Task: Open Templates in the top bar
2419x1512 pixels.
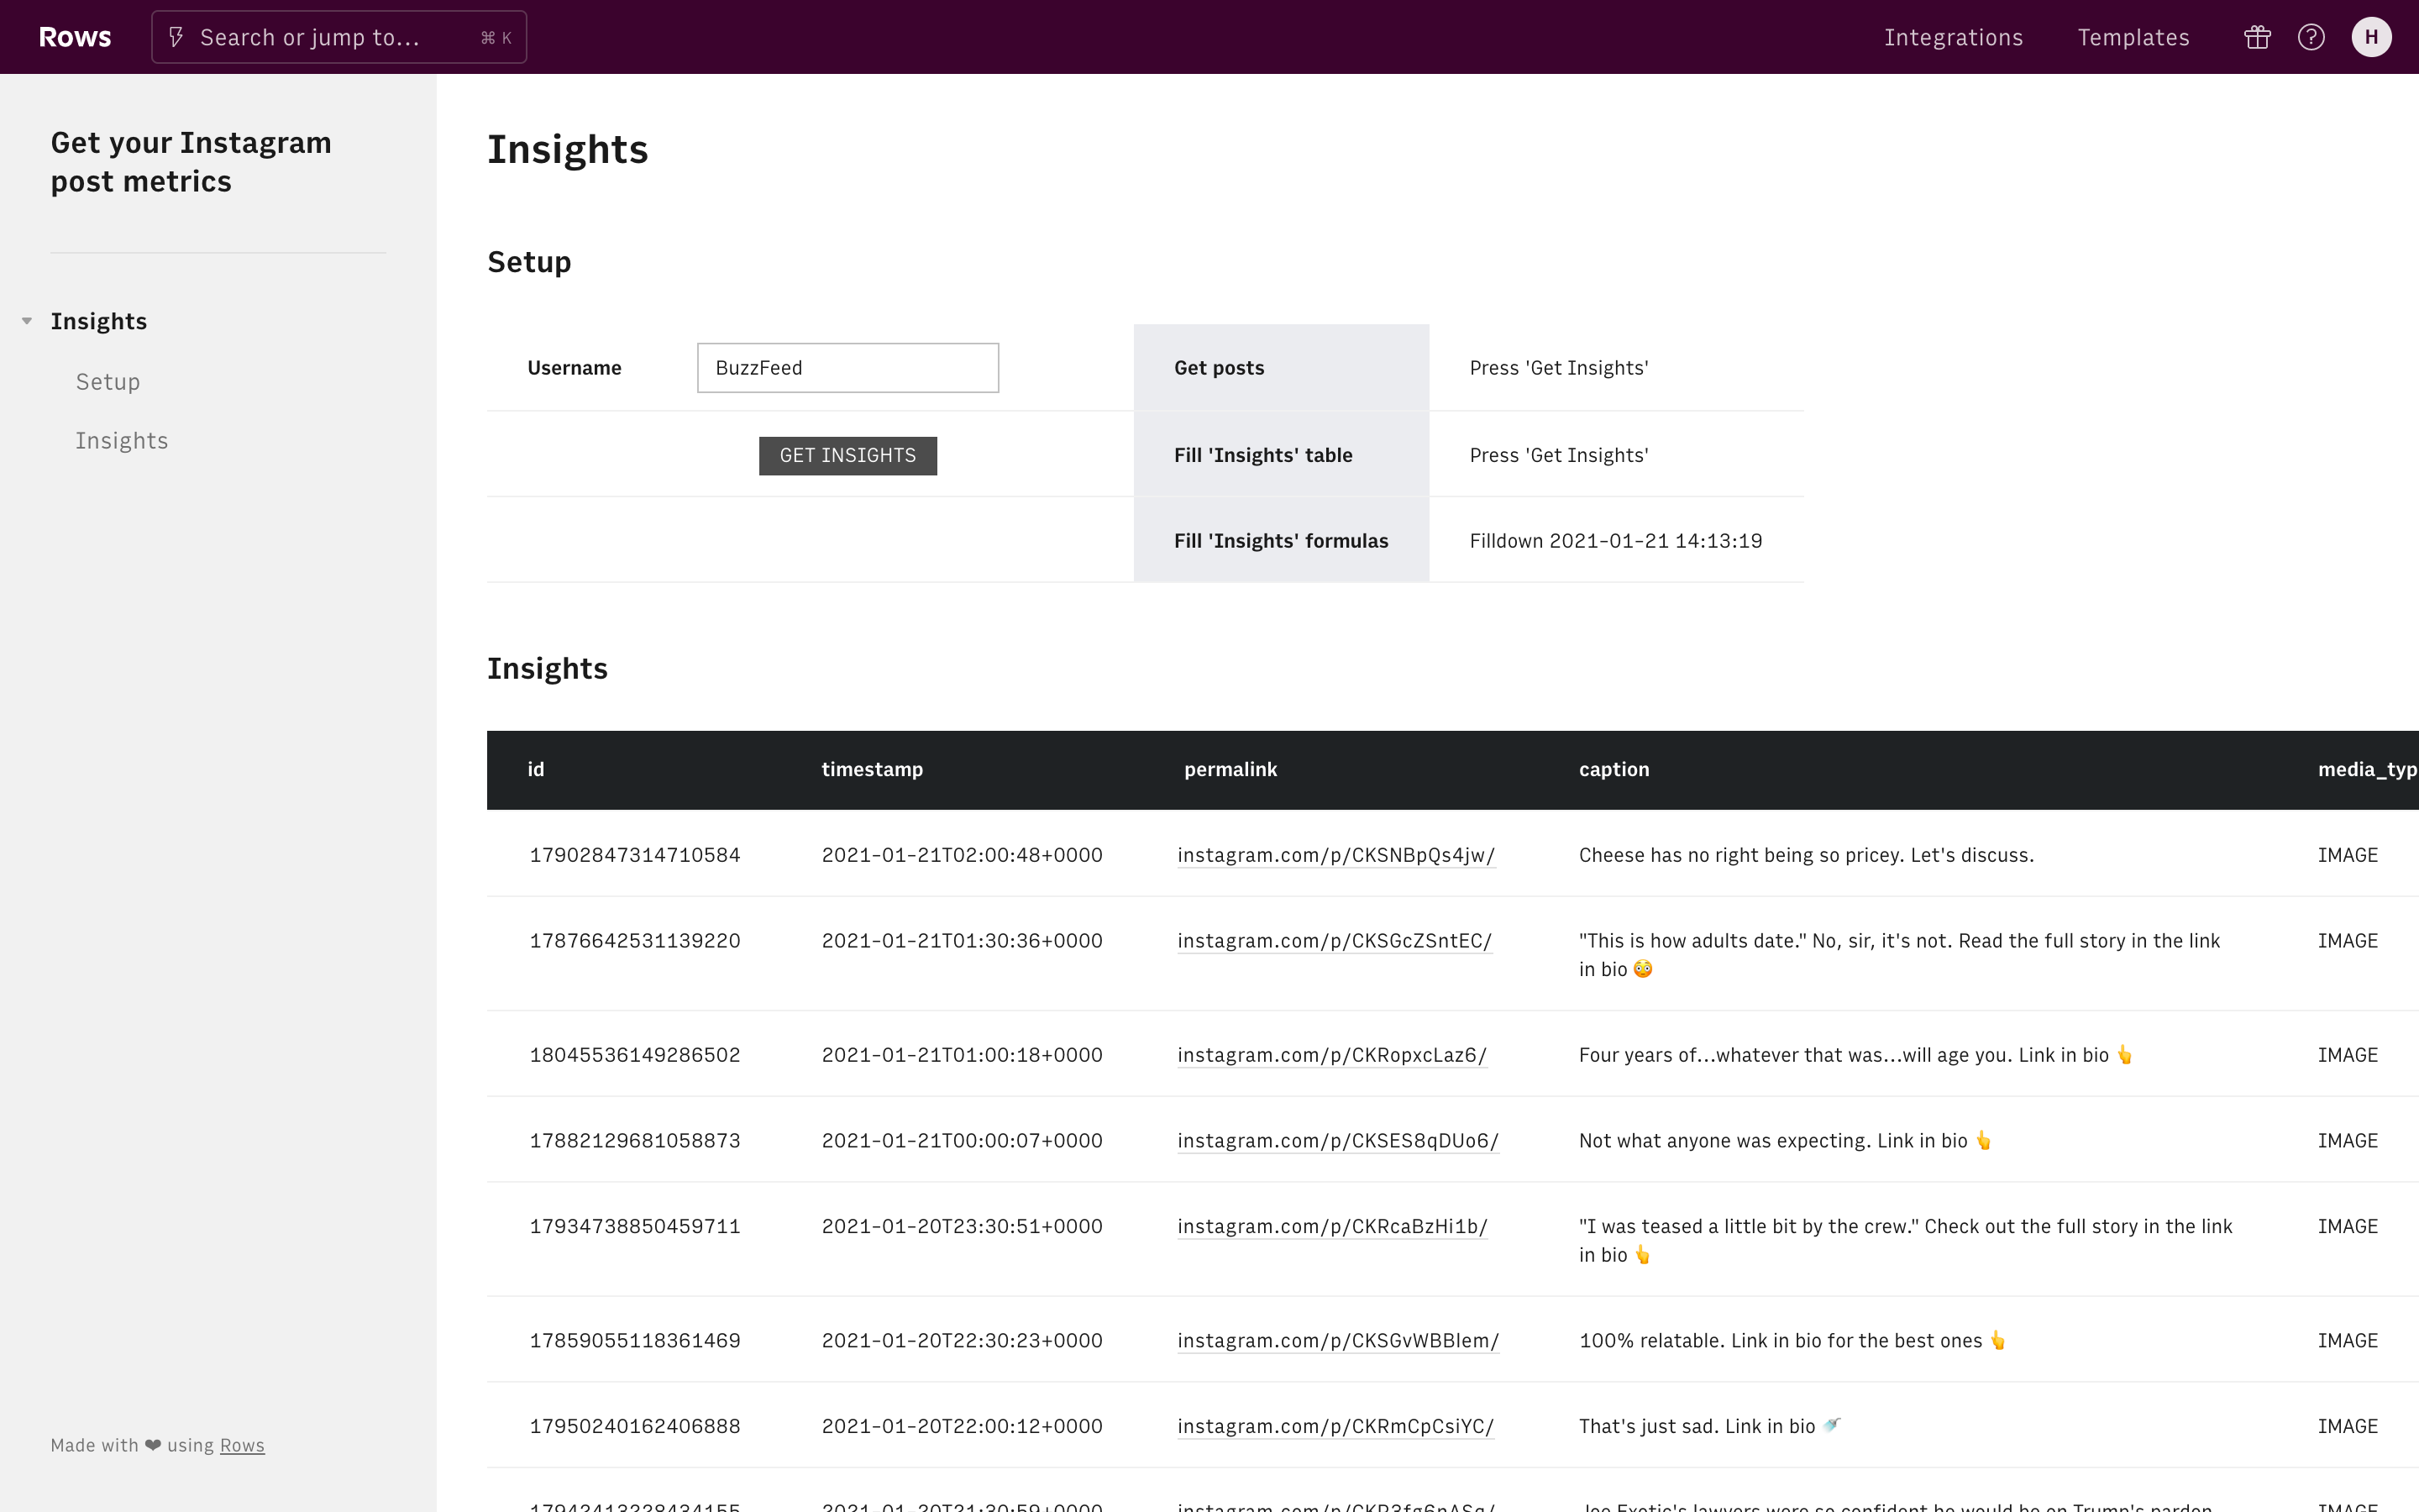Action: [2133, 37]
